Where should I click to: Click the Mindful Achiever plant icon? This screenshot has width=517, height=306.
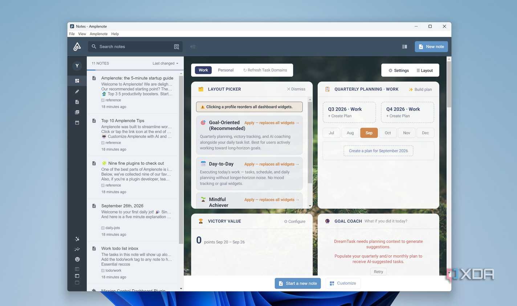203,199
